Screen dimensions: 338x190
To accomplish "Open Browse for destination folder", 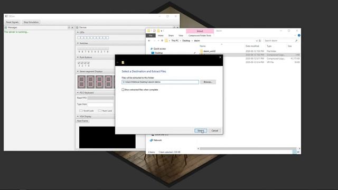I will click(x=208, y=82).
